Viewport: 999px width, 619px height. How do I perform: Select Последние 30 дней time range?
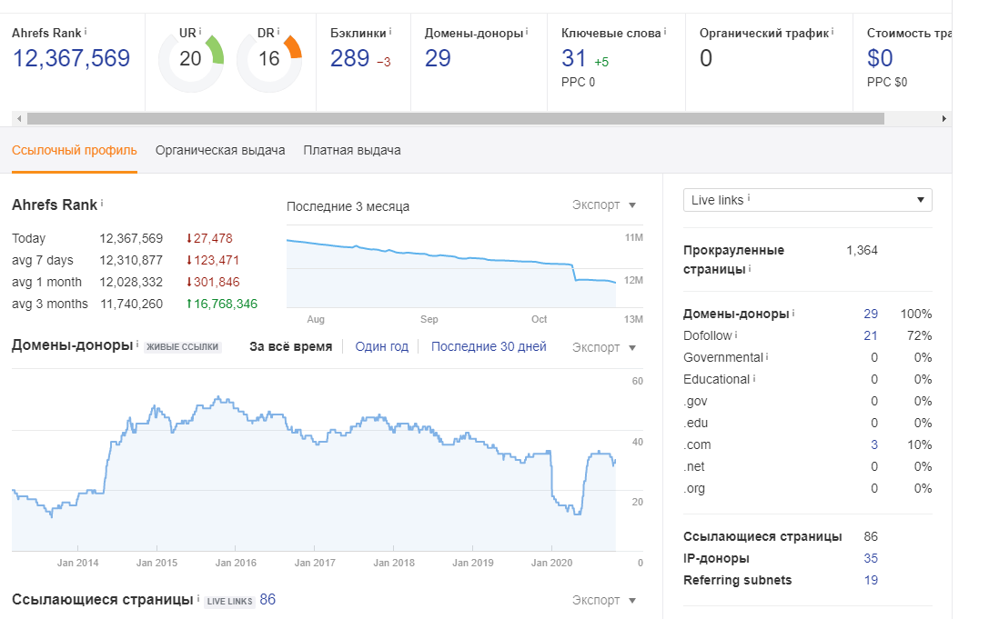(489, 346)
